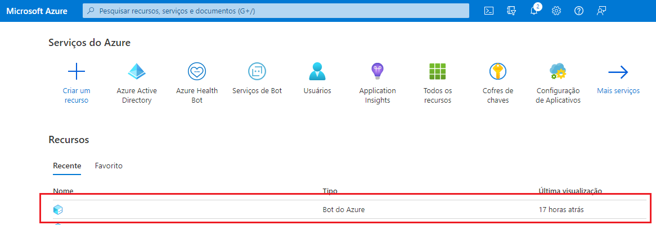Click the Cofres de chaves label

click(x=498, y=95)
